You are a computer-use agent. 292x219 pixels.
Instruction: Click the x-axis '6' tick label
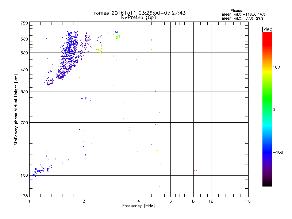click(x=170, y=201)
